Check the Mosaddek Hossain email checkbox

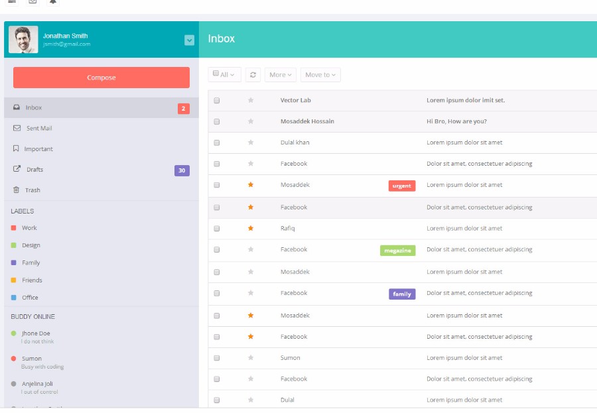(217, 122)
